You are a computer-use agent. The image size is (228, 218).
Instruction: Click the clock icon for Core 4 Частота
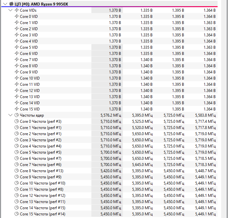click(x=17, y=146)
